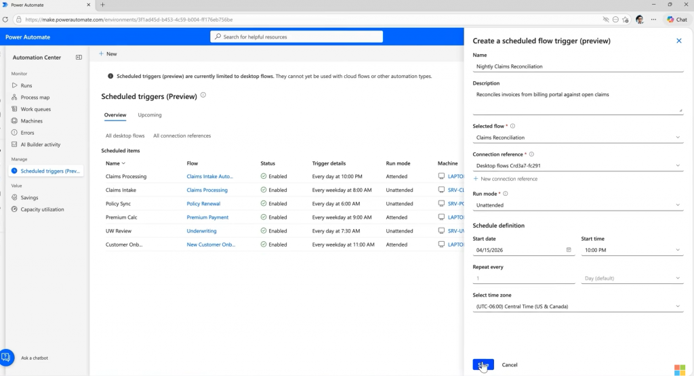Click the Name input field
This screenshot has width=694, height=376.
click(578, 66)
